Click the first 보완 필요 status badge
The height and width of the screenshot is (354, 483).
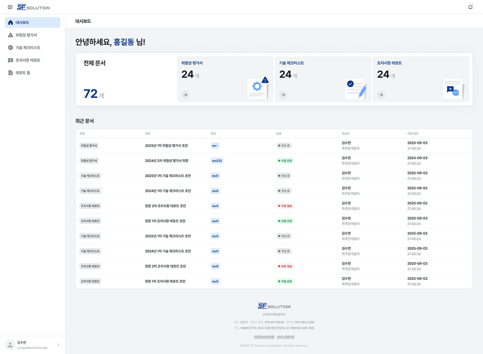click(285, 206)
